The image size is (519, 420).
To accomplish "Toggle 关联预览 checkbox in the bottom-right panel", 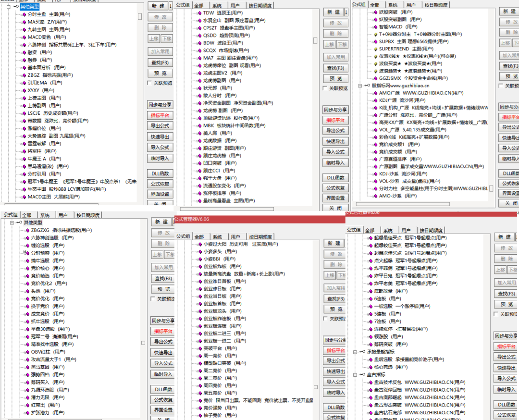I will 496,314.
